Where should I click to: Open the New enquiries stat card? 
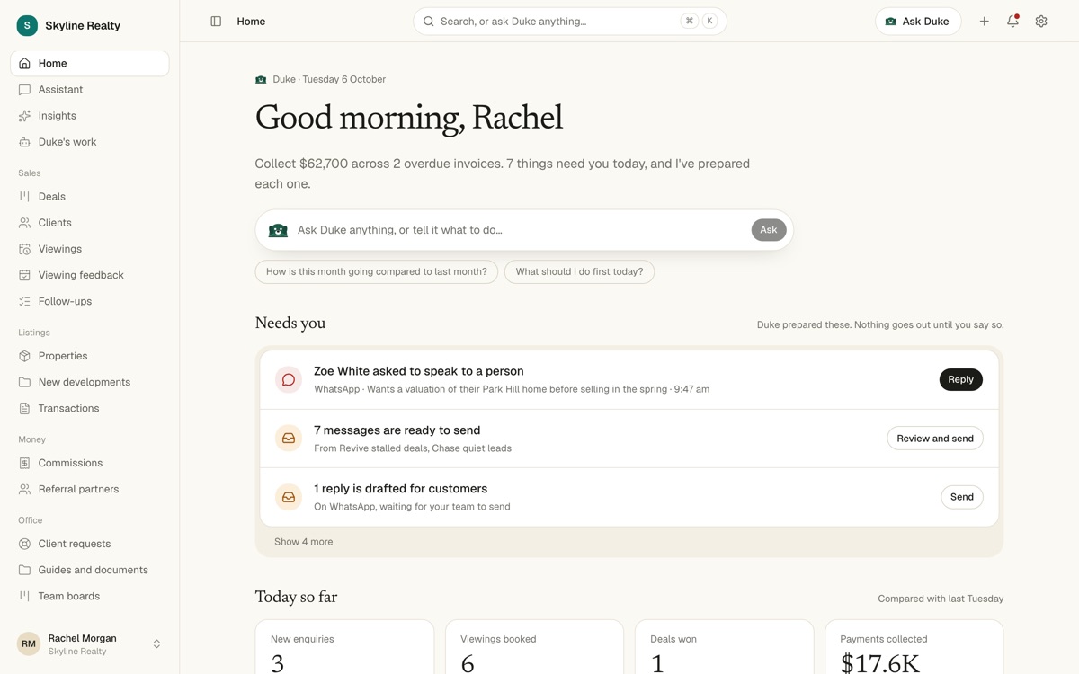pos(344,647)
